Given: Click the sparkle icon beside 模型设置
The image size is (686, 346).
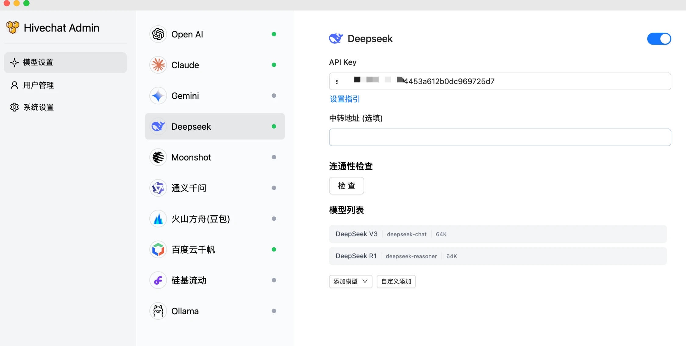Looking at the screenshot, I should (14, 63).
